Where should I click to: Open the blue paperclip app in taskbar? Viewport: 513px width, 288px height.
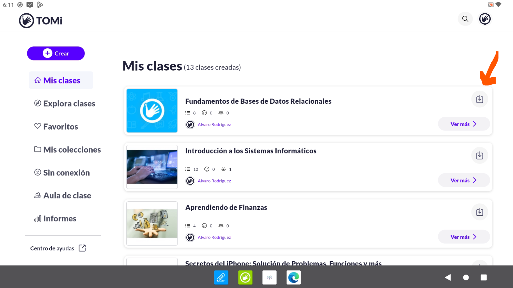221,277
